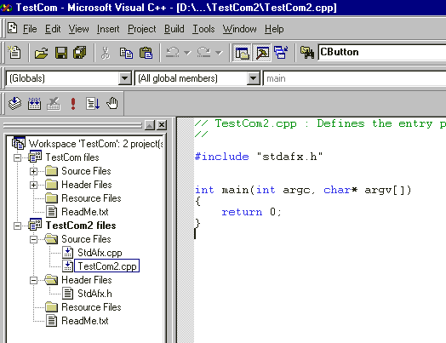Open the File menu
This screenshot has width=446, height=343.
point(30,29)
